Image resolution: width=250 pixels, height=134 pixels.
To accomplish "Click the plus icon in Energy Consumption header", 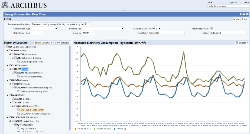I will point(241,14).
